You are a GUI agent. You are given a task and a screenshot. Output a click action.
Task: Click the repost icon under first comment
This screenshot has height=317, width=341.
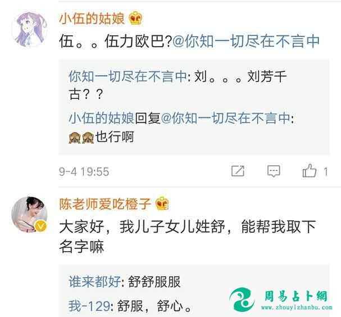[238, 171]
